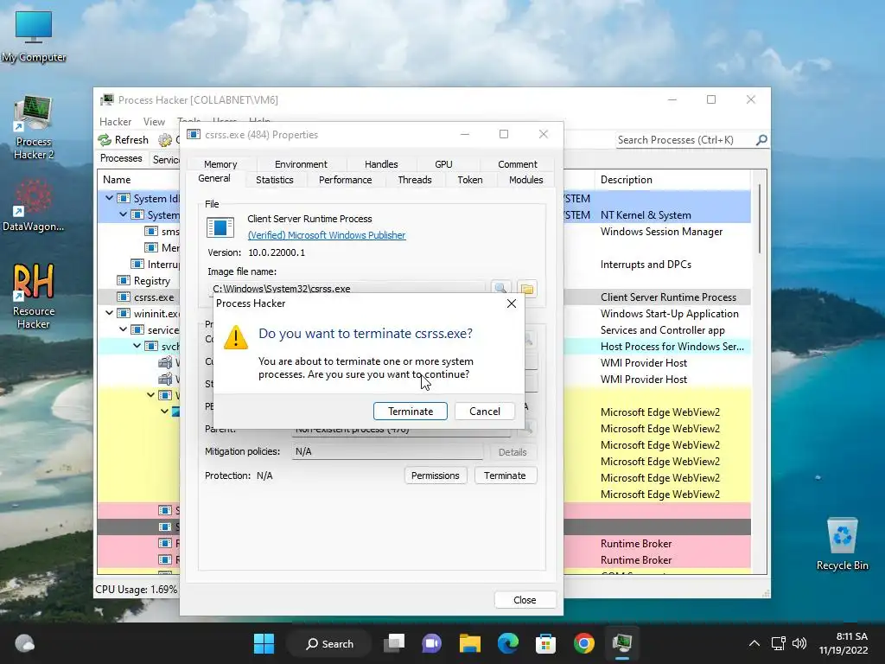Click the Description column header
Image resolution: width=885 pixels, height=664 pixels.
point(627,180)
